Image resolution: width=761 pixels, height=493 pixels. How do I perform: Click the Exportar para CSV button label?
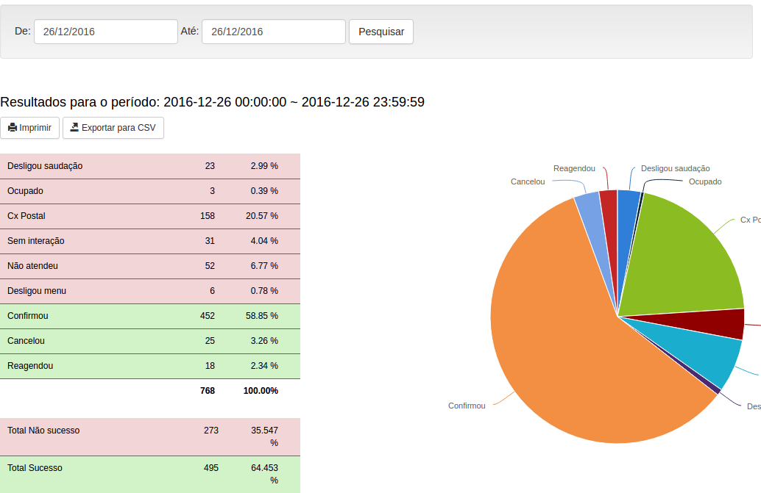click(x=118, y=128)
